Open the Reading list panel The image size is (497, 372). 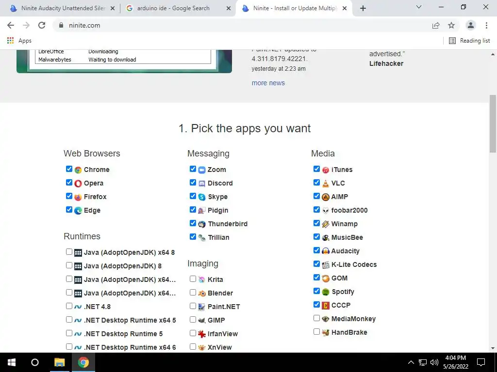[469, 41]
